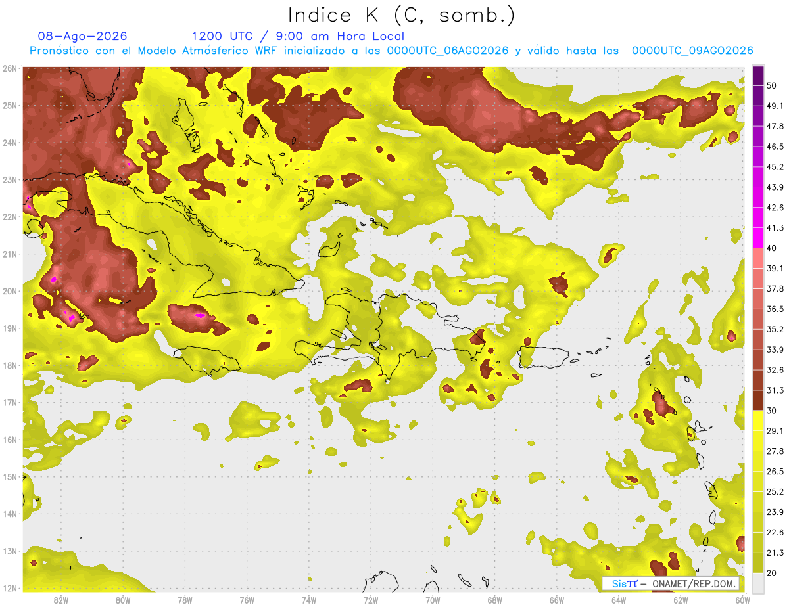789x609 pixels.
Task: Click the "36.5" color scale value
Action: coord(775,309)
